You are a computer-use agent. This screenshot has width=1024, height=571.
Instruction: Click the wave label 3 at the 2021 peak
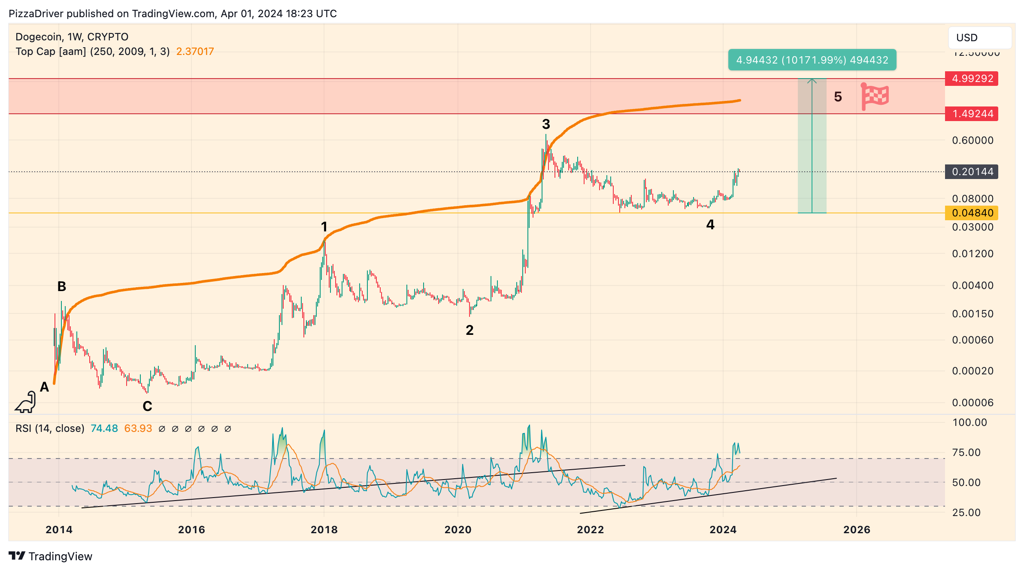546,125
